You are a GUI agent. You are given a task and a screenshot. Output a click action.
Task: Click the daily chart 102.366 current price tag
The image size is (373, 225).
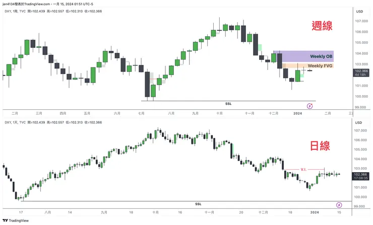coord(360,176)
